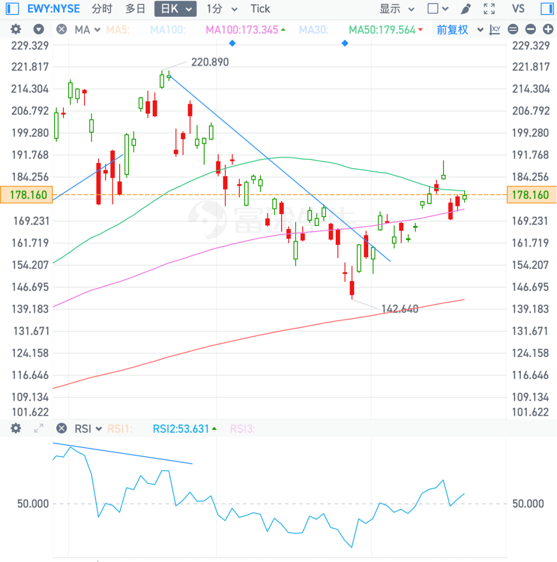Switch to Tick view
This screenshot has height=562, width=557.
click(x=260, y=9)
